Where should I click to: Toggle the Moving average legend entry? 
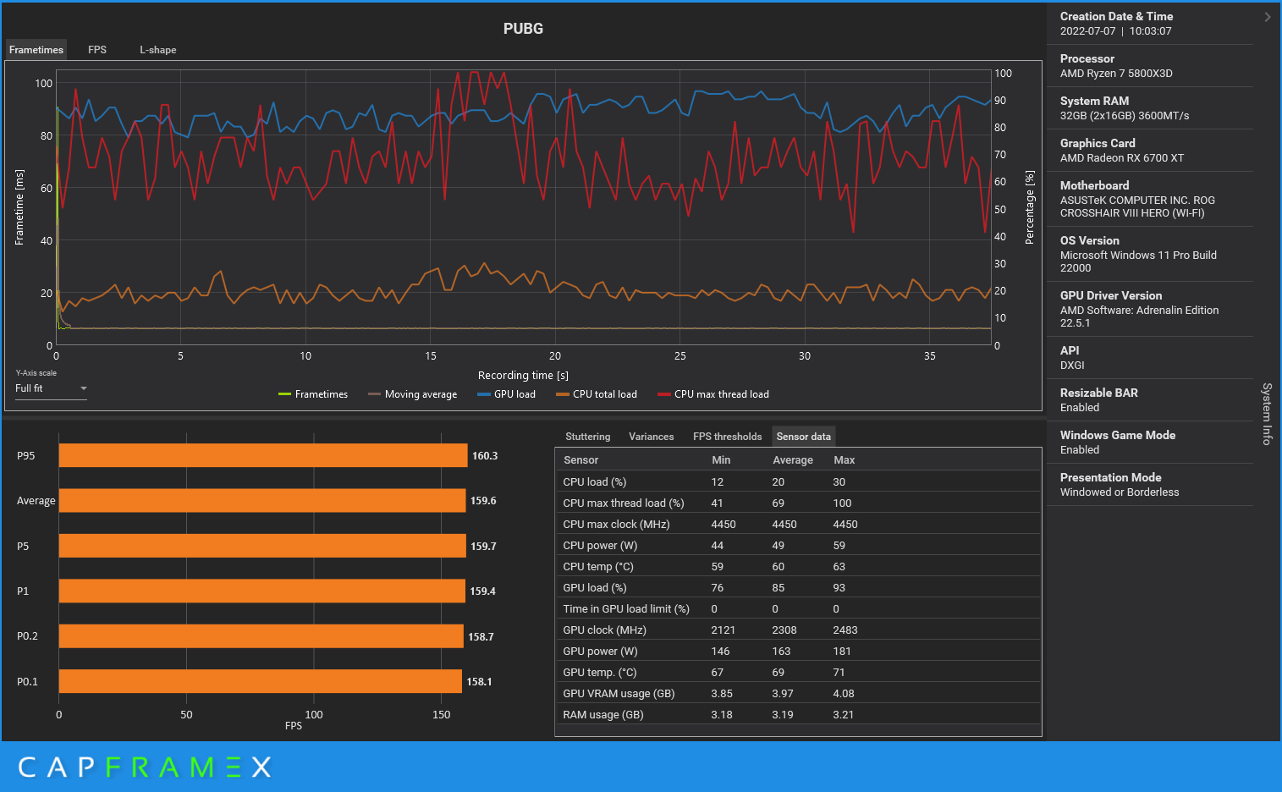(x=412, y=394)
